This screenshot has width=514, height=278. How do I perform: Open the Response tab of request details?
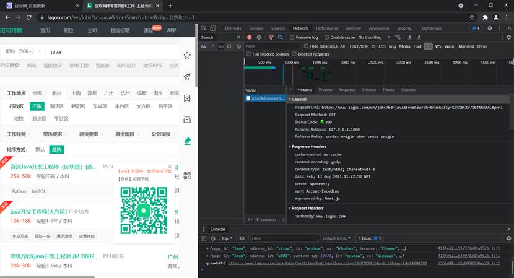point(347,90)
